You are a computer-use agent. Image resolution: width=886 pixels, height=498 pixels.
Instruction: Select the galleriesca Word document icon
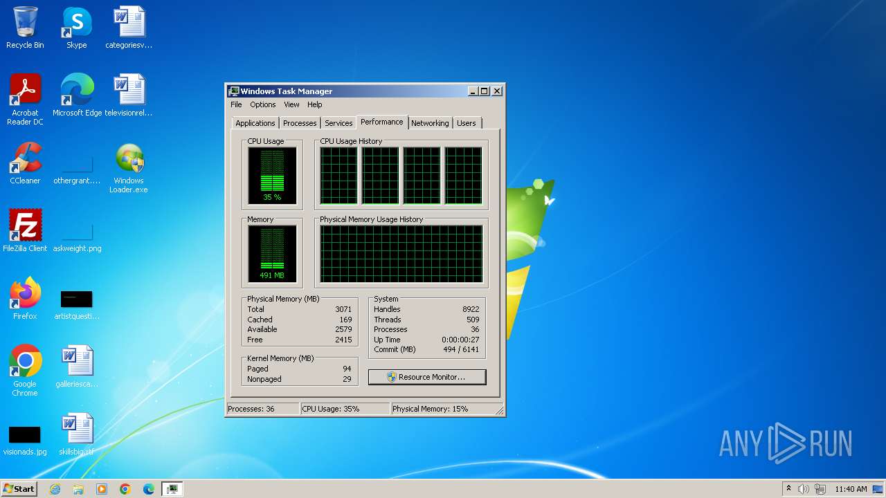(77, 367)
